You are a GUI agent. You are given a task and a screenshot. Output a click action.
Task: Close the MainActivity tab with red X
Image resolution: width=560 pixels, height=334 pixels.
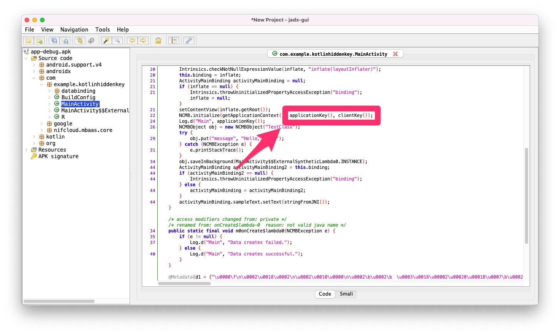point(395,54)
